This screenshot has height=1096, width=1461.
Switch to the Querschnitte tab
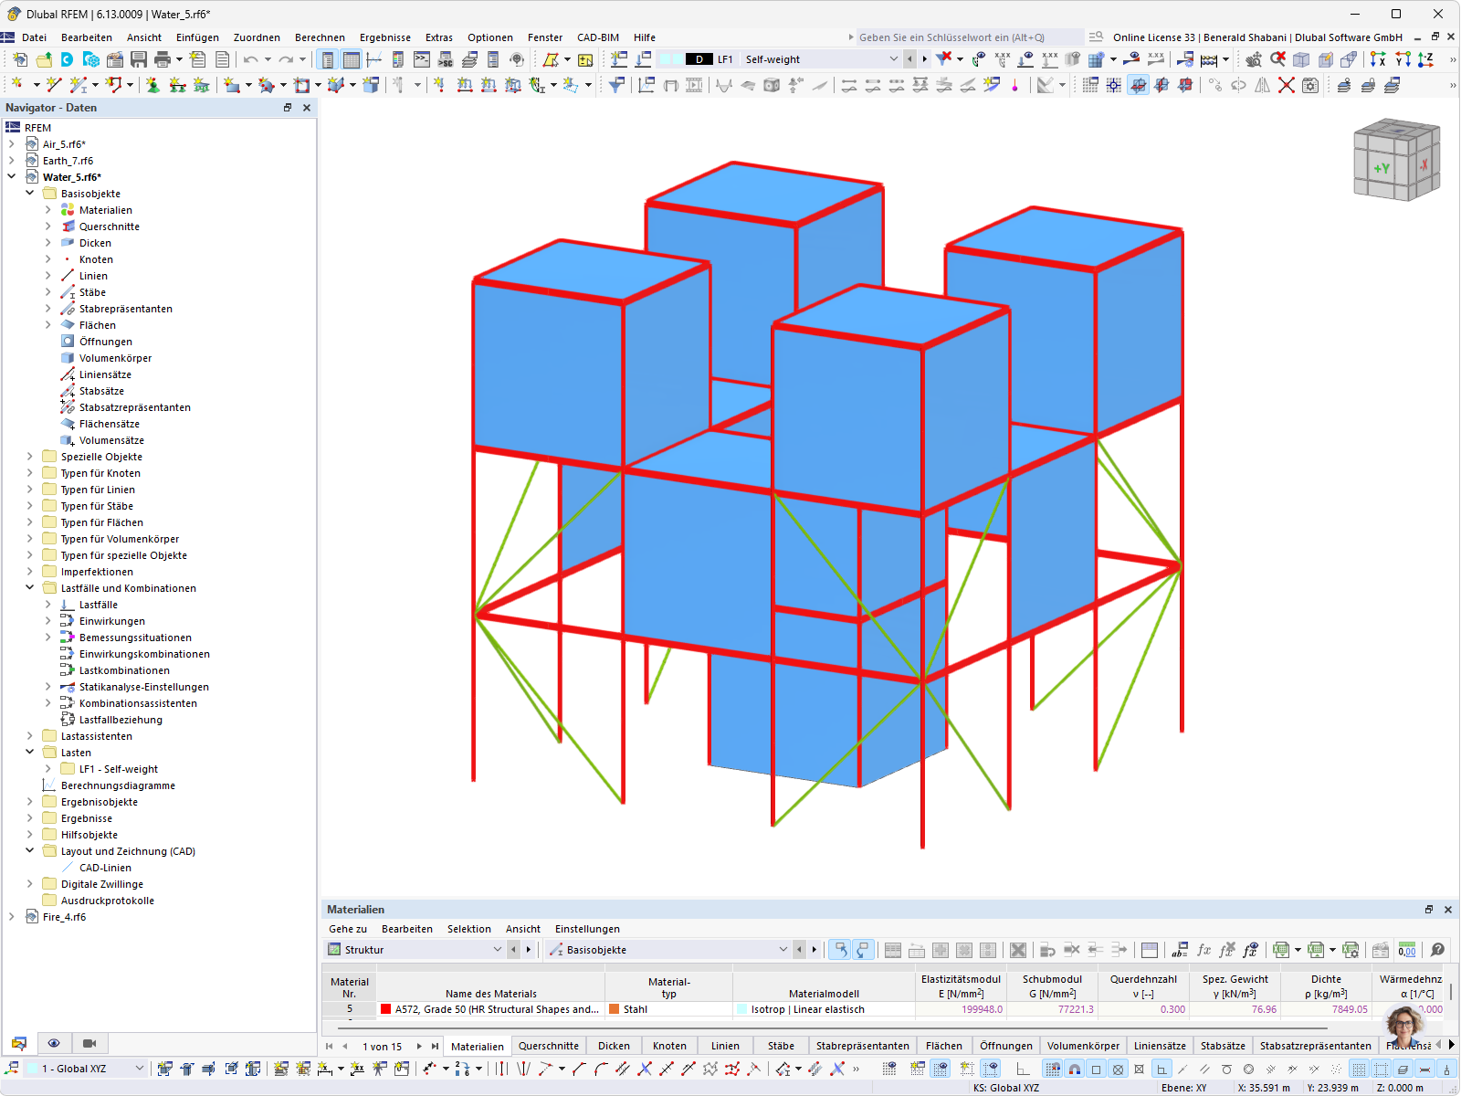point(548,1046)
